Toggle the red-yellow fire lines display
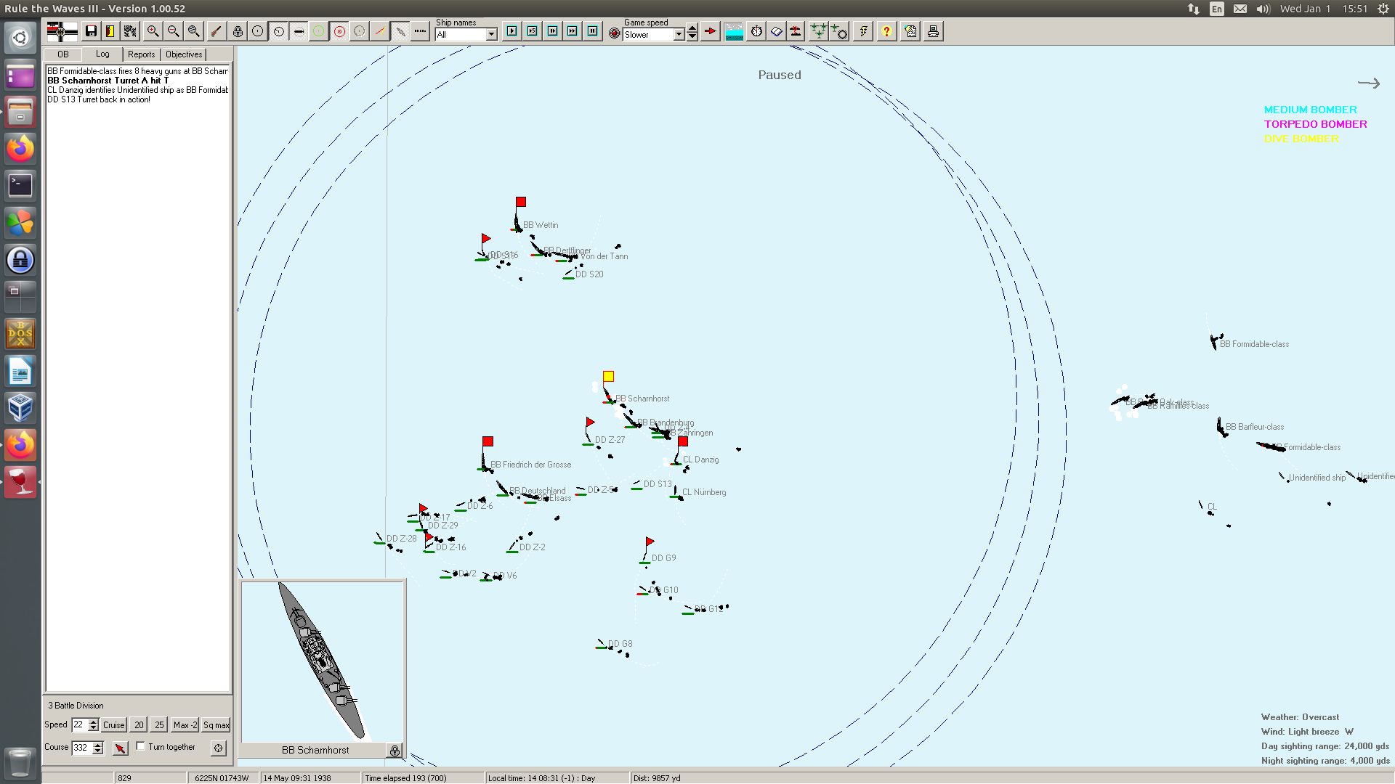The image size is (1395, 784). pos(380,31)
